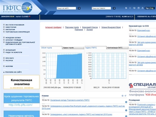Image resolution: width=156 pixels, height=117 pixels.
Task: Click arrow icon for 15.04.10 Торгового комітету news
Action: [x=126, y=102]
